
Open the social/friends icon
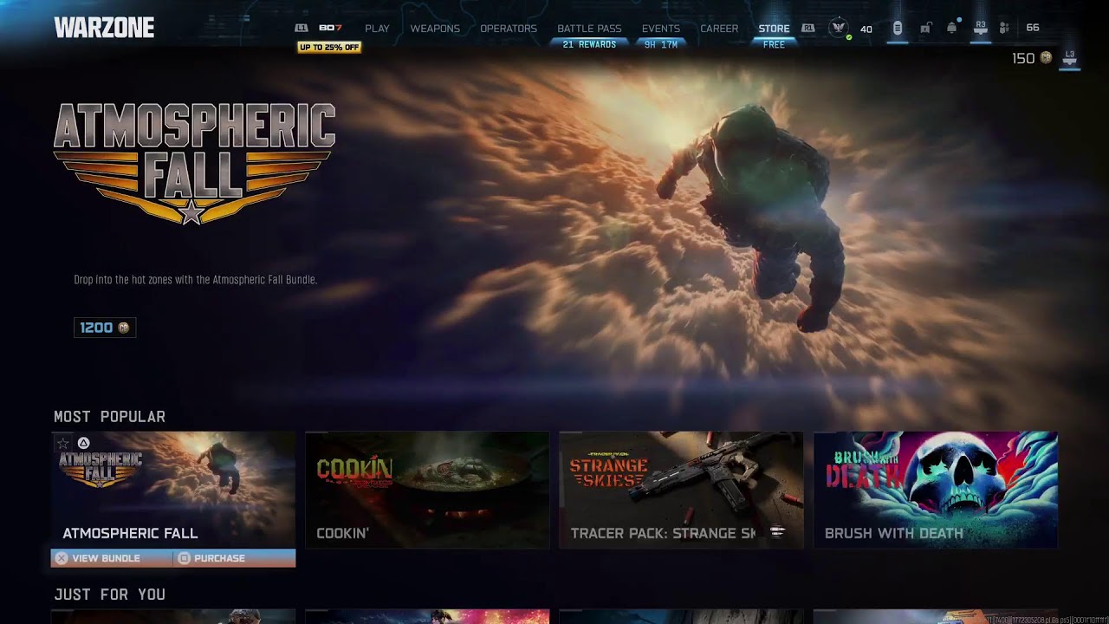tap(1004, 28)
